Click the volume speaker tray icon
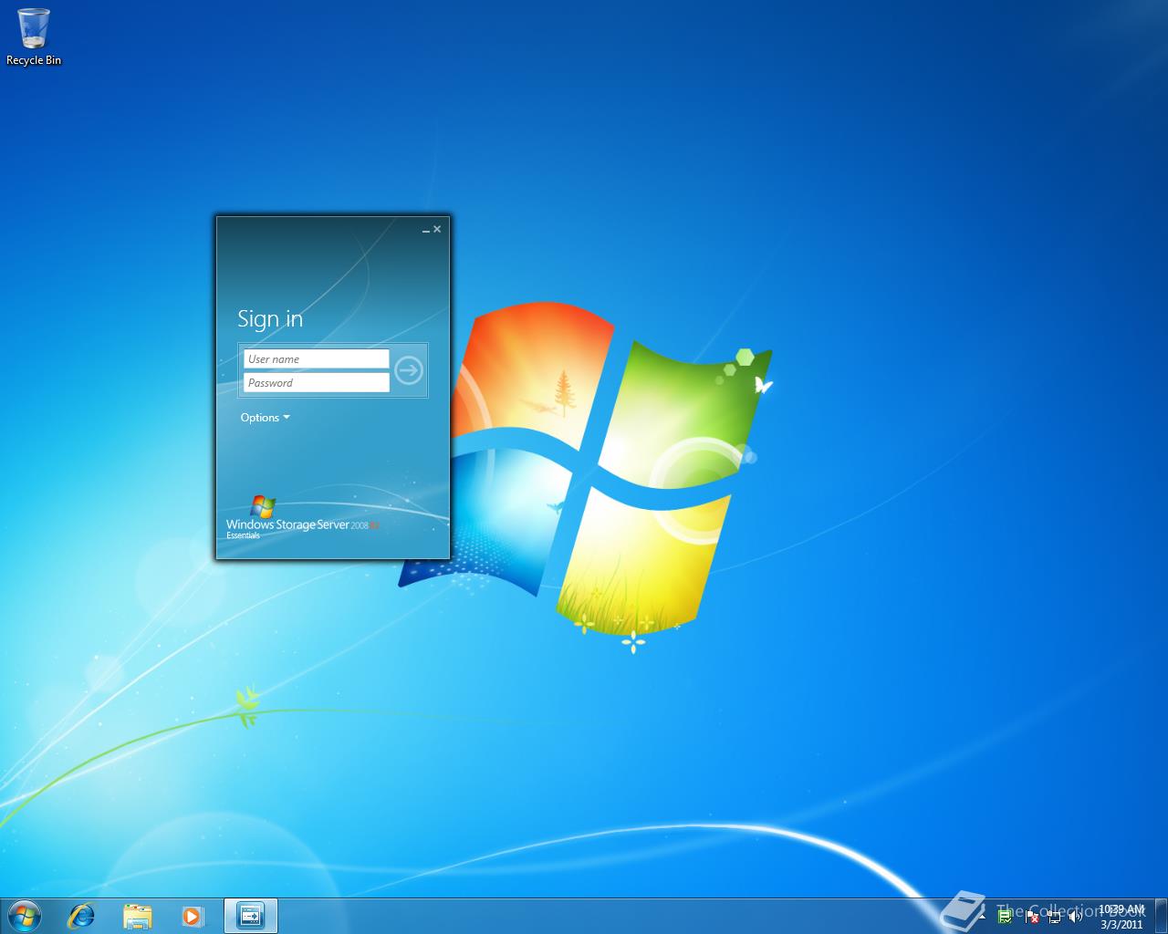Viewport: 1168px width, 934px height. point(1075,917)
